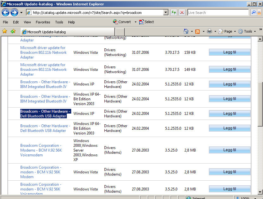
Task: Open the View menu
Action: click(27, 22)
